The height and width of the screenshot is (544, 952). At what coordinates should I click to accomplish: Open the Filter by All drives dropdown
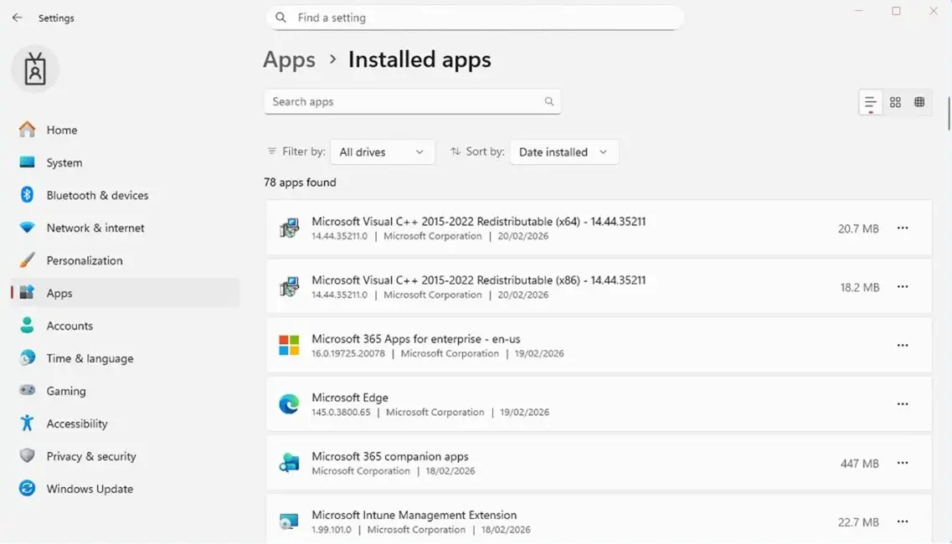click(383, 152)
